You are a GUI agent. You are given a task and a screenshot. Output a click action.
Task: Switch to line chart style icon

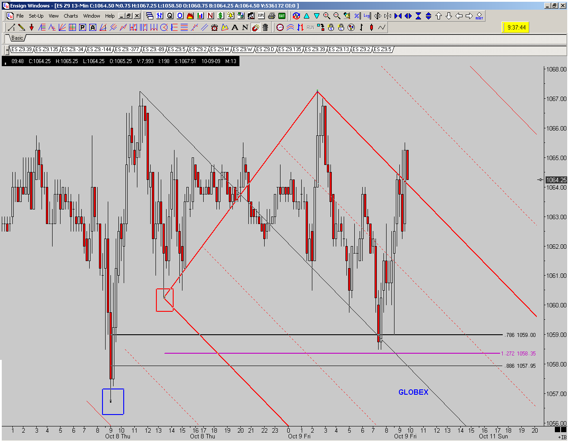[382, 27]
